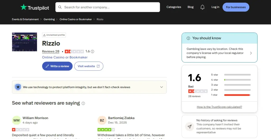Open the gambling laws notice arrow
The image size is (271, 139).
coord(251,53)
